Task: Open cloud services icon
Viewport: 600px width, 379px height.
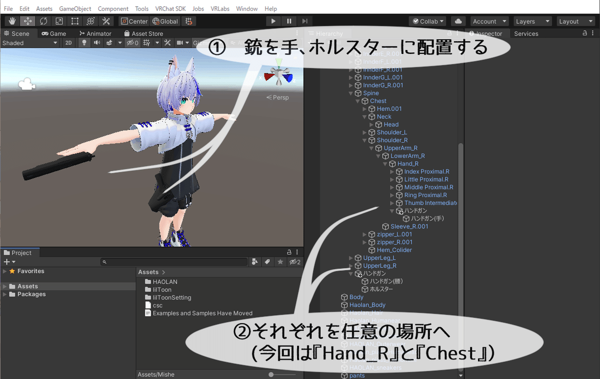Action: [458, 21]
